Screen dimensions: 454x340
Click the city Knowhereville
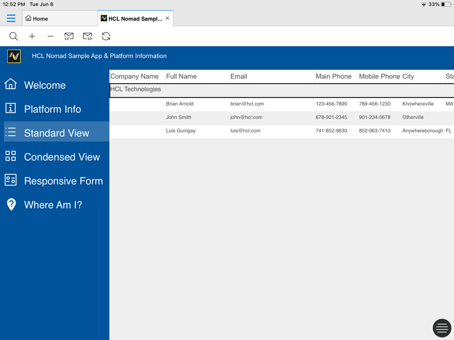418,104
